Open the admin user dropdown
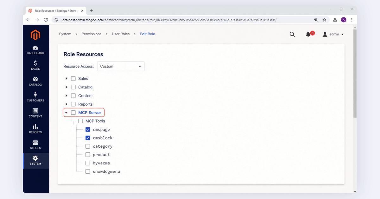Image resolution: width=380 pixels, height=199 pixels. [x=333, y=34]
